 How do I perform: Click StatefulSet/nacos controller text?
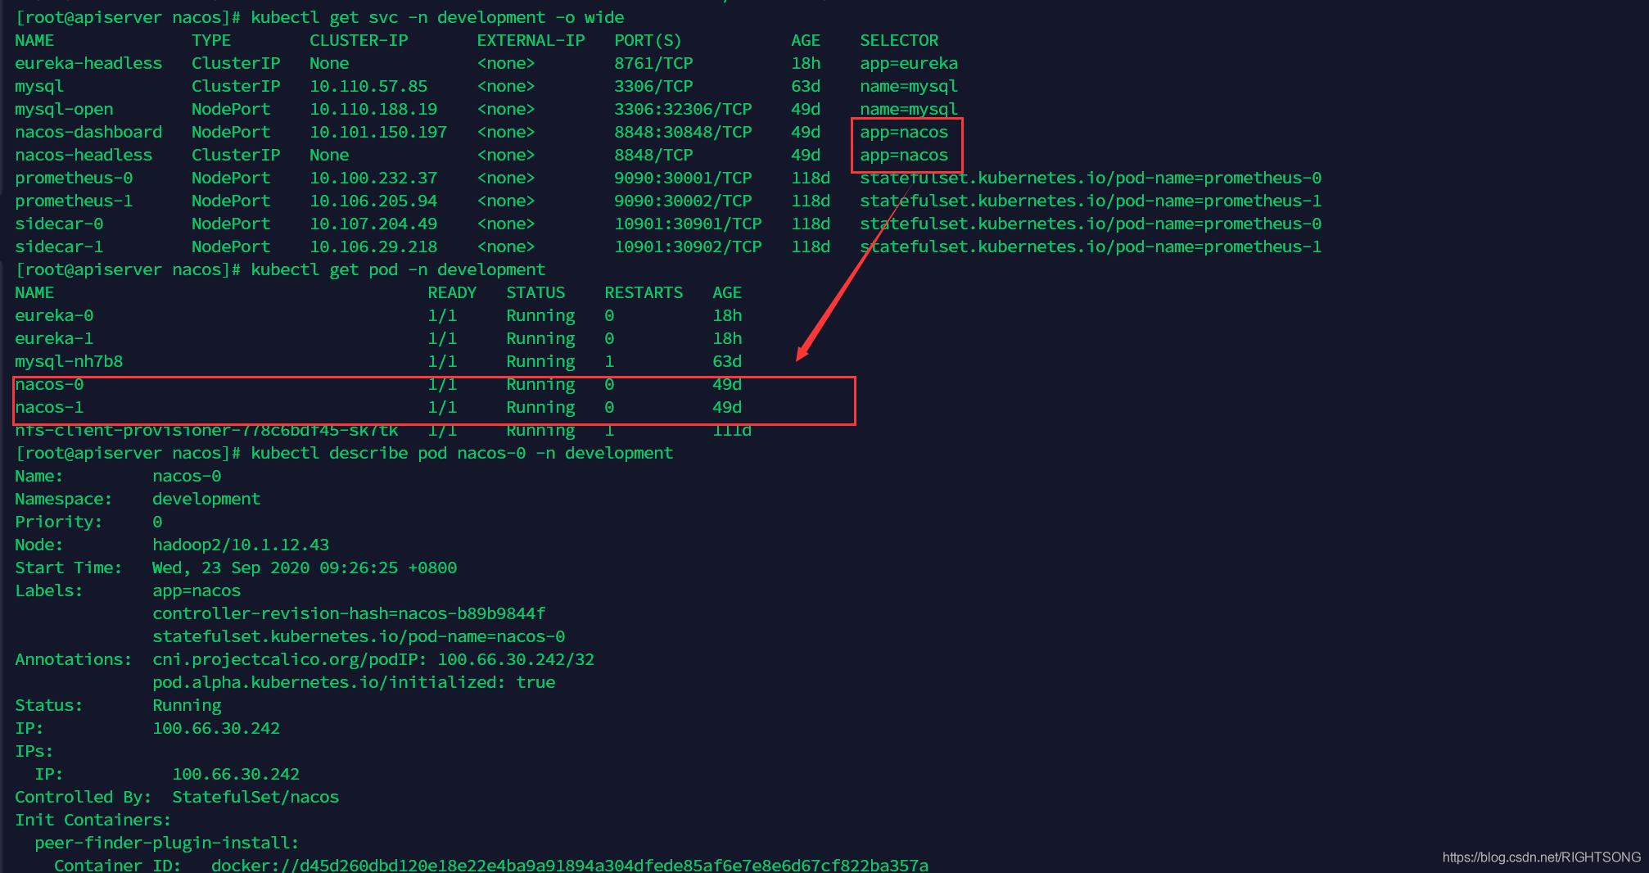255,797
